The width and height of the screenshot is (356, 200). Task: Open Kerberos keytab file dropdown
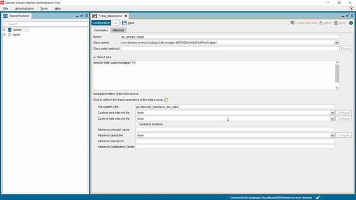(332, 136)
